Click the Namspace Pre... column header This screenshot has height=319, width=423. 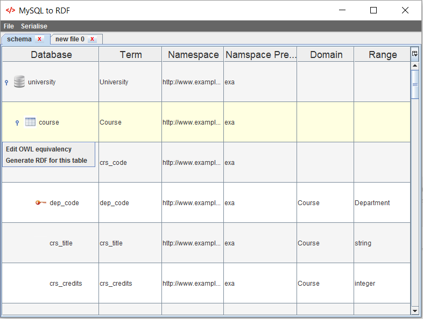pyautogui.click(x=260, y=54)
